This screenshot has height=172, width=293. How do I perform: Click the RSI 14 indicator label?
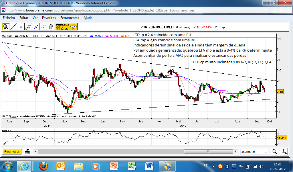coord(7,131)
